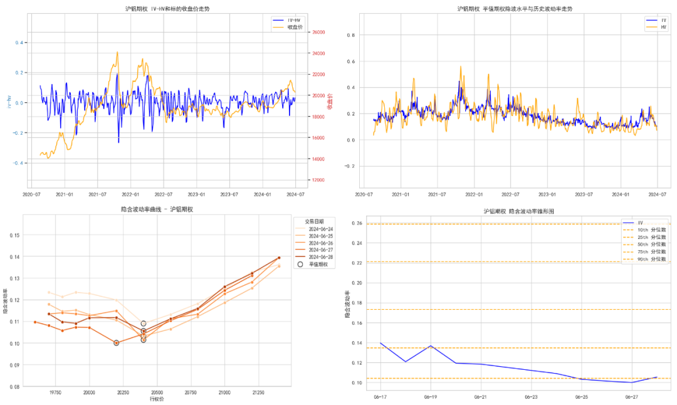677x405 pixels.
Task: Click the strike tick "21000"
Action: point(224,393)
